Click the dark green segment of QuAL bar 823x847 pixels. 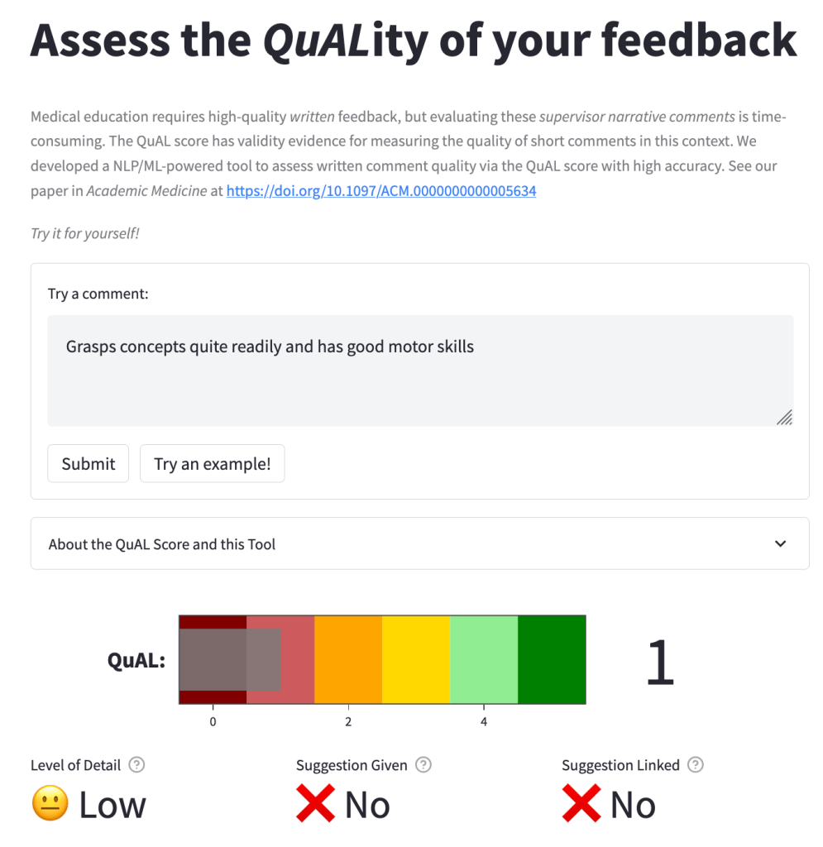click(552, 659)
